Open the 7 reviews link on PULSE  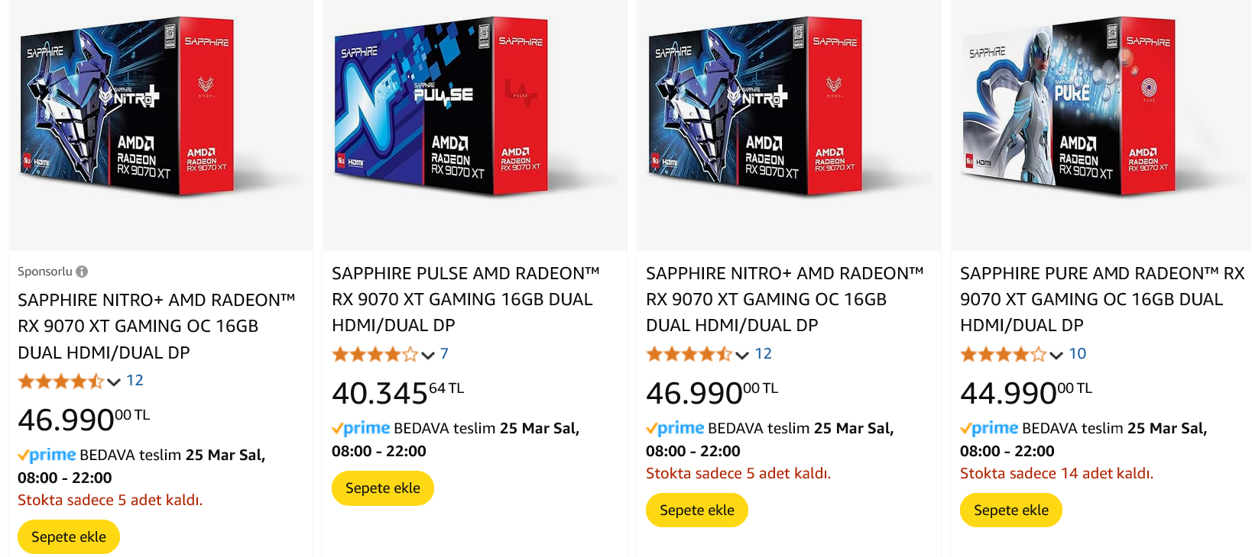(444, 354)
